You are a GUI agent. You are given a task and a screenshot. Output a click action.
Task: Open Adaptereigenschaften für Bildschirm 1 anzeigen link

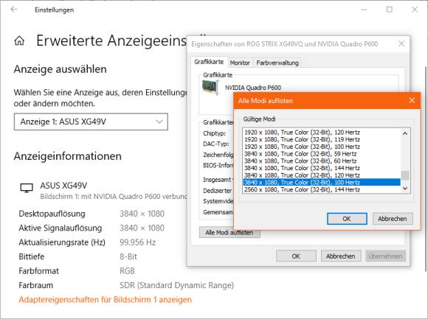click(x=105, y=300)
